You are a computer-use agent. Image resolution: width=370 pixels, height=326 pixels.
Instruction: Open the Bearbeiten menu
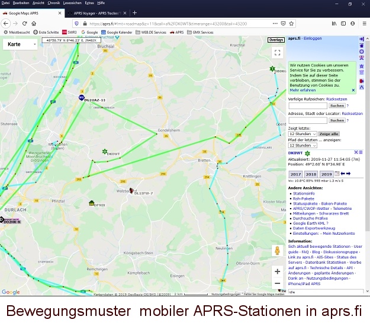point(21,3)
